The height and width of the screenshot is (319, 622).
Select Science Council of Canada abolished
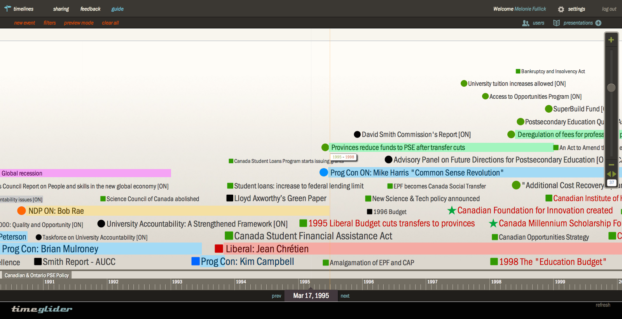(x=153, y=199)
